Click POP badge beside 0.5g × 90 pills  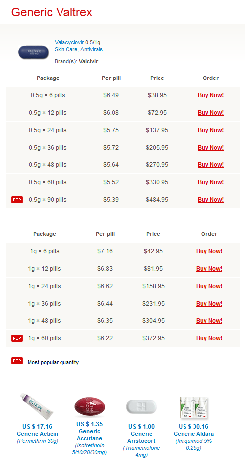point(17,200)
